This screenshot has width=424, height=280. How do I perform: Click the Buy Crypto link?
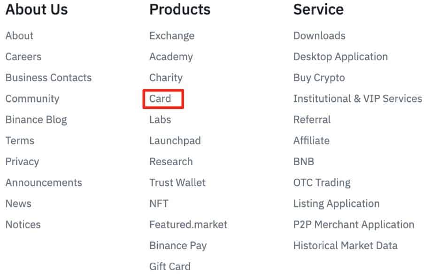319,78
